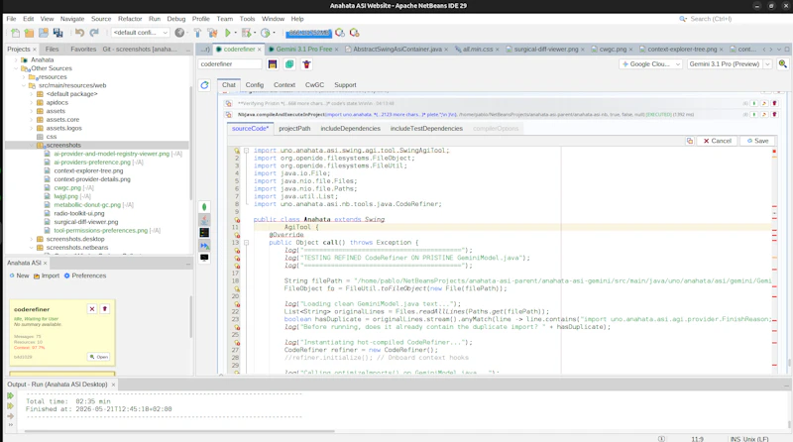Click the Save button
793x442 pixels.
(x=757, y=141)
